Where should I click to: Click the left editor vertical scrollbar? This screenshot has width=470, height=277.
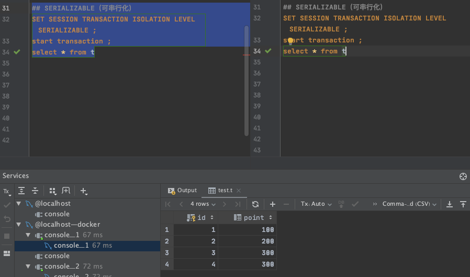(247, 80)
